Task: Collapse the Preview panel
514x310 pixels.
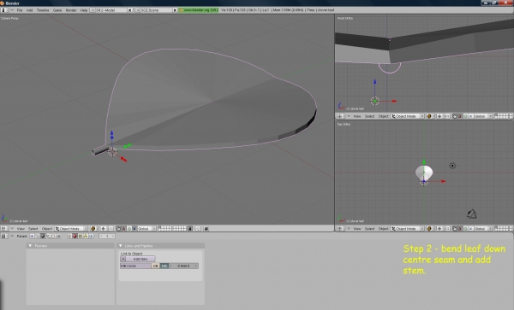Action: 31,246
